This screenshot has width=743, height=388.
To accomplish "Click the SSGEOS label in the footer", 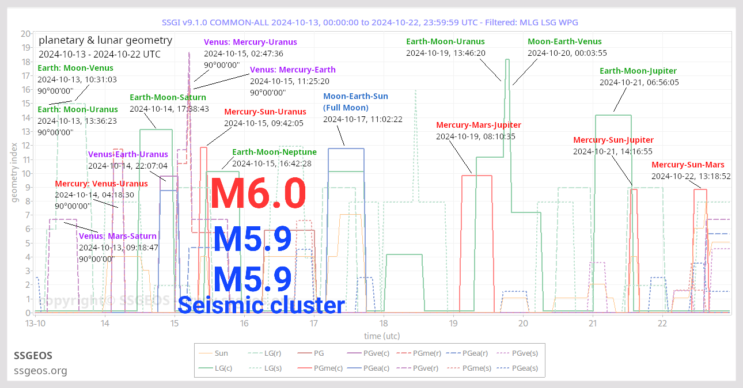I will pyautogui.click(x=33, y=356).
